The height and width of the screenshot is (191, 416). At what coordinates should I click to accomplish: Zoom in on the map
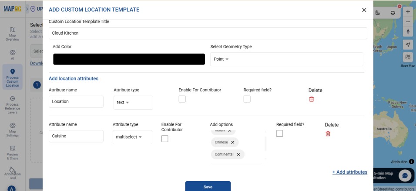(x=408, y=12)
